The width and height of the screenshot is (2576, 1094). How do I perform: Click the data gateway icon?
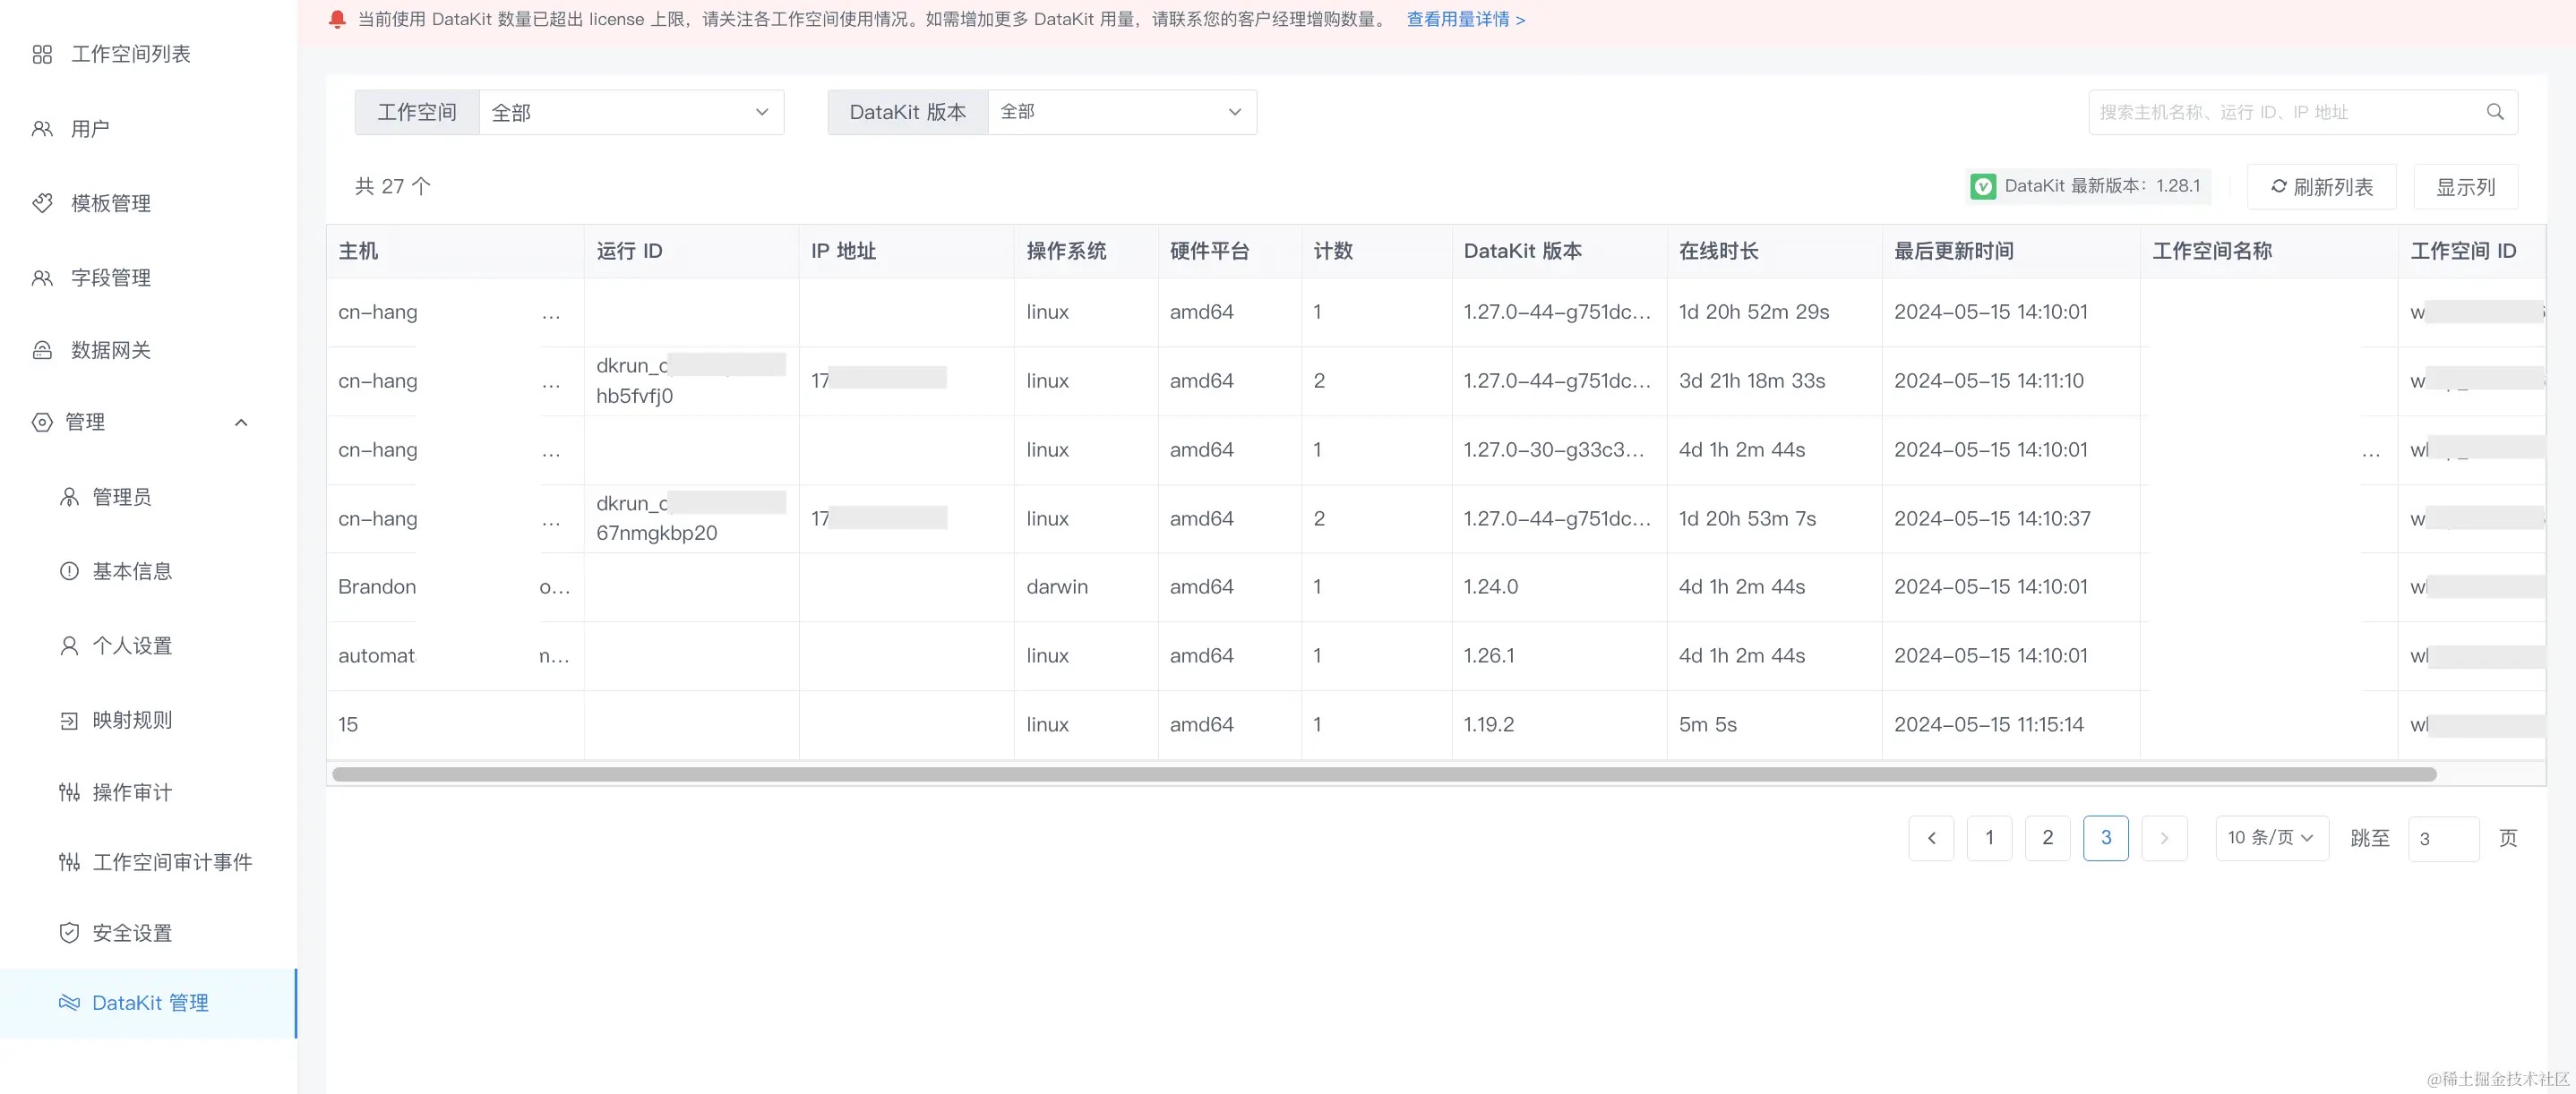point(42,350)
